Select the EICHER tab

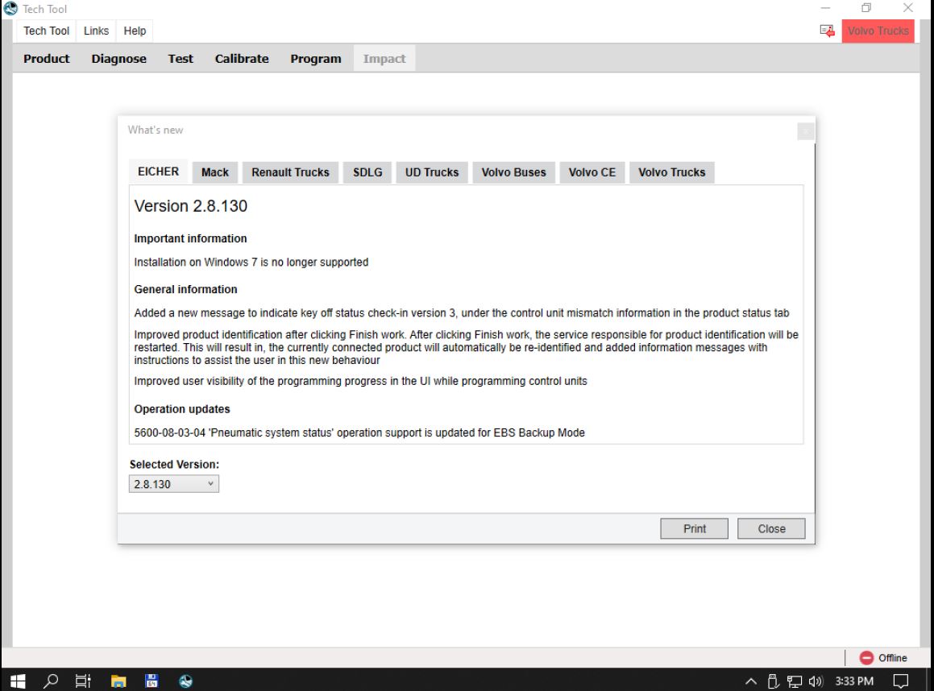(159, 172)
